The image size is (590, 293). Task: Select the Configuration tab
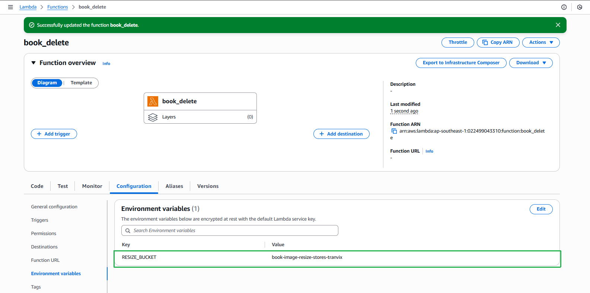pyautogui.click(x=134, y=186)
